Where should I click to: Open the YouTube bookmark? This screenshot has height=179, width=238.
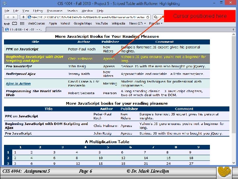click(x=101, y=24)
